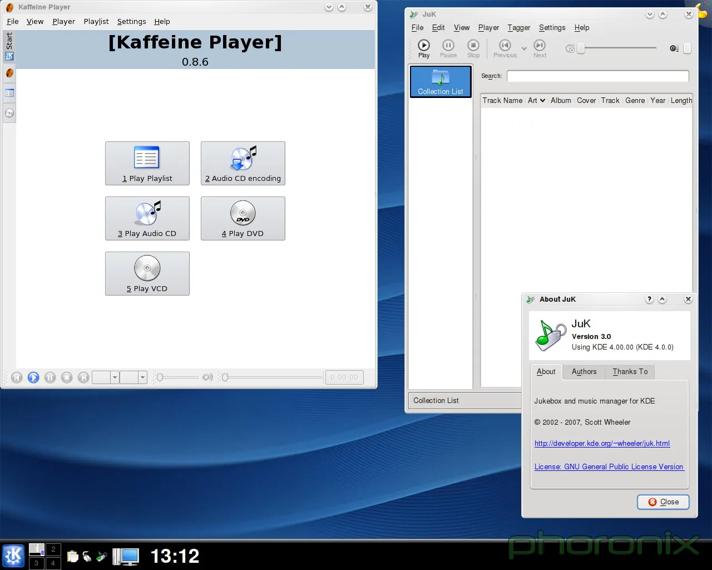Viewport: 712px width, 570px height.
Task: Click the Play button in JuK toolbar
Action: click(424, 48)
